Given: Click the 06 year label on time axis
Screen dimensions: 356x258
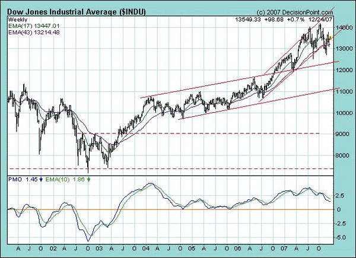Looking at the screenshot, I should click(x=237, y=248).
